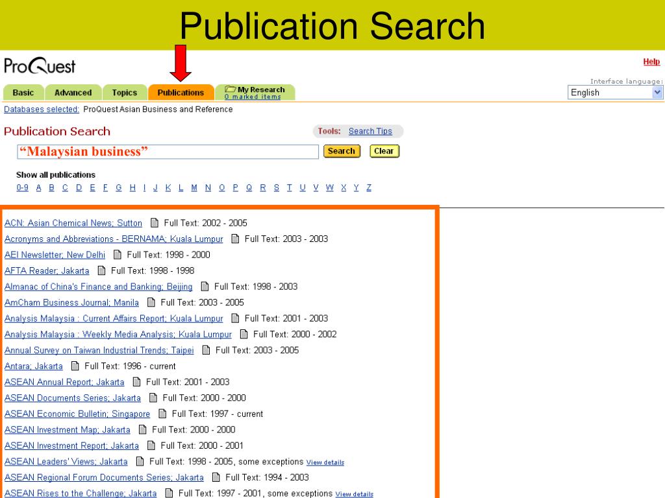Click full text icon for ASEAN Investment Report
This screenshot has width=665, height=498.
(x=151, y=445)
